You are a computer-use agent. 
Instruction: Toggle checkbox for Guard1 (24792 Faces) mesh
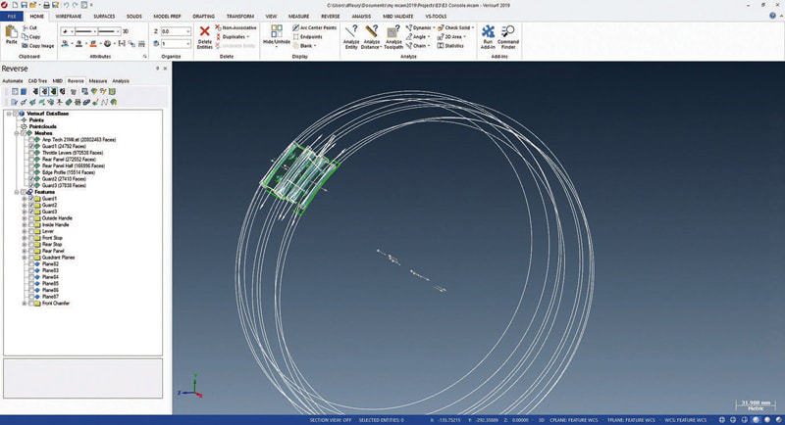coord(31,146)
